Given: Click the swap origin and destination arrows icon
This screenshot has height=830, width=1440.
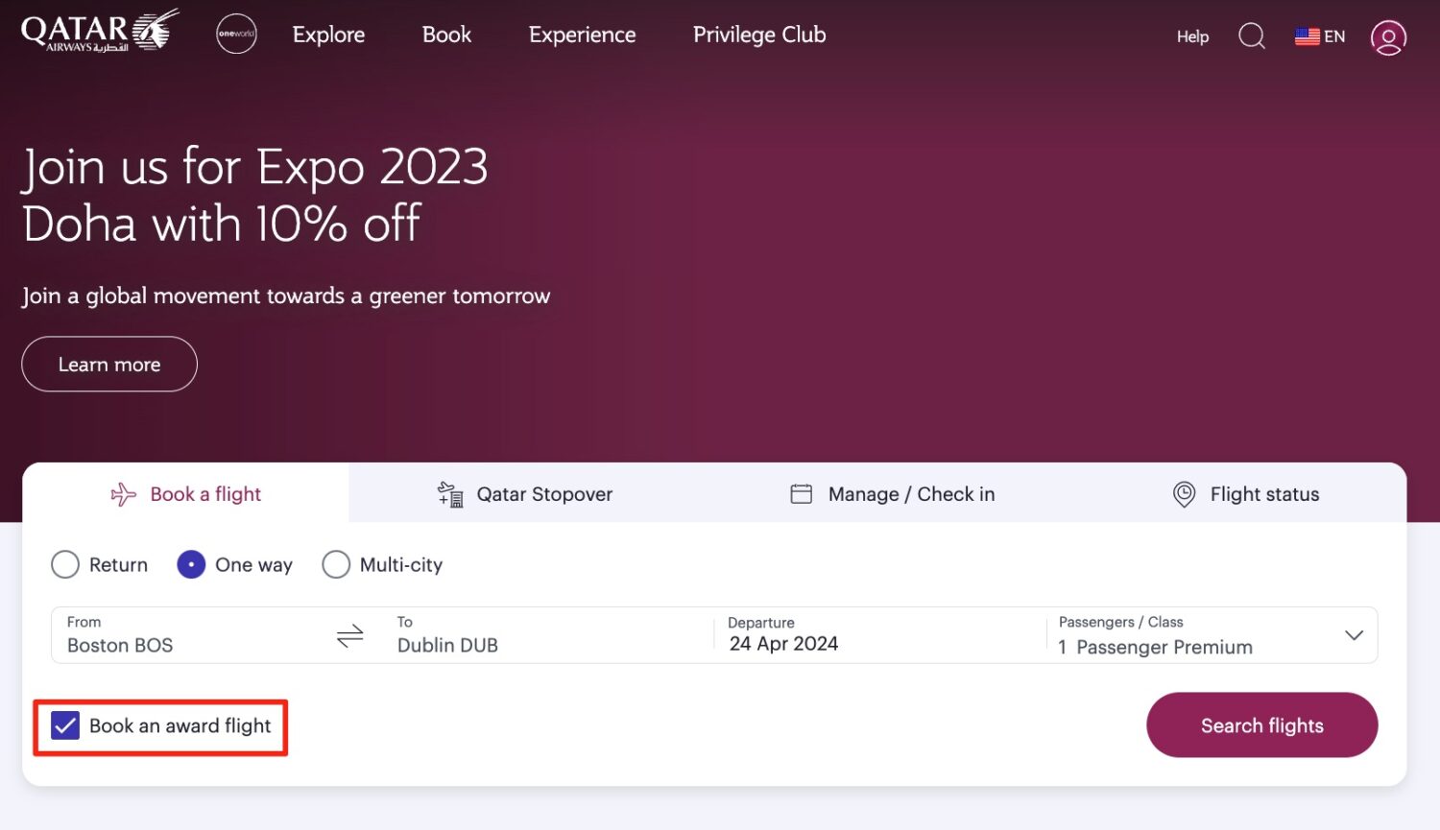Looking at the screenshot, I should (x=349, y=635).
